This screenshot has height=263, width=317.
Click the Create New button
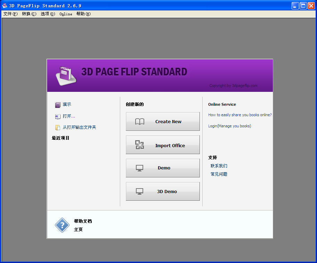[163, 121]
